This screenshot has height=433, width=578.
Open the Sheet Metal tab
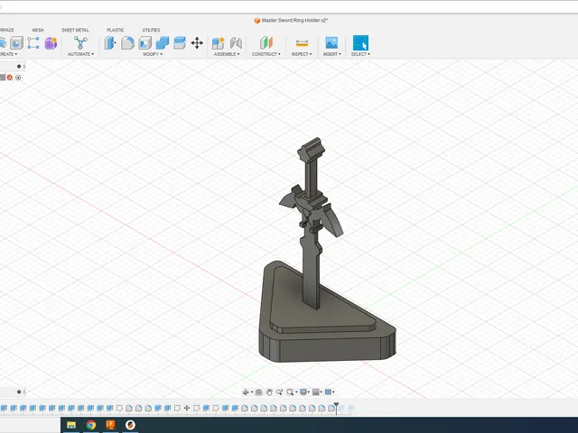click(75, 30)
